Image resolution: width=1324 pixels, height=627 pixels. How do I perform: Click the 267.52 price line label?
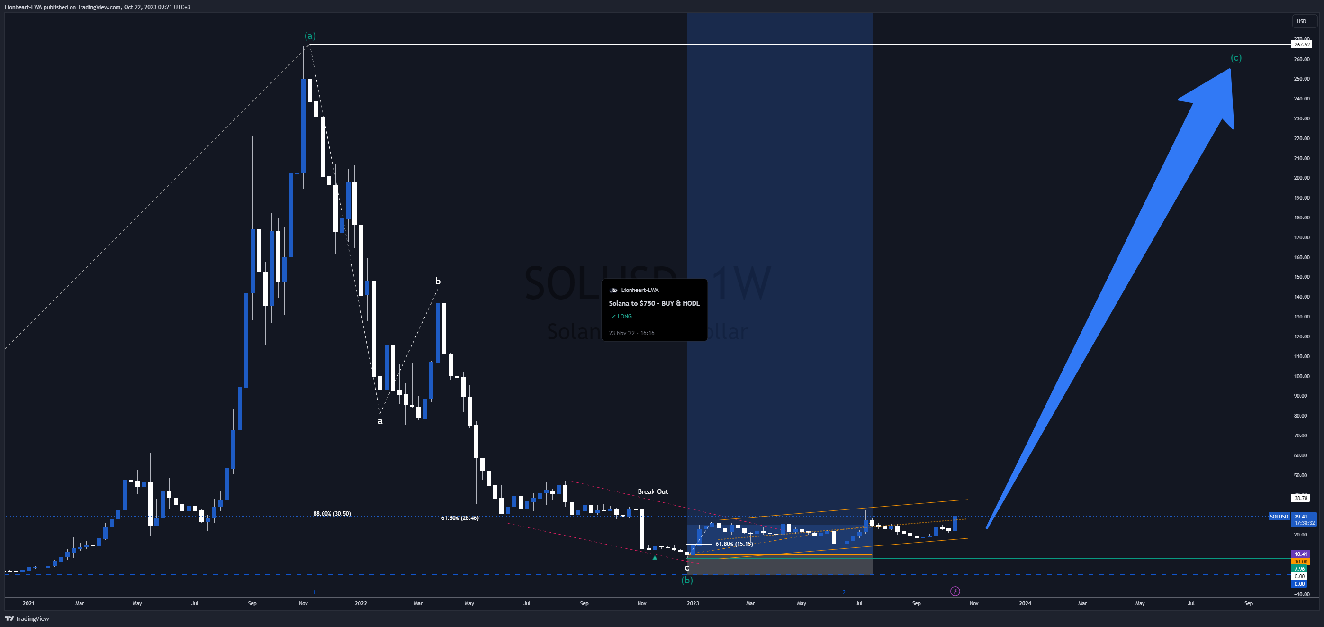[x=1301, y=45]
